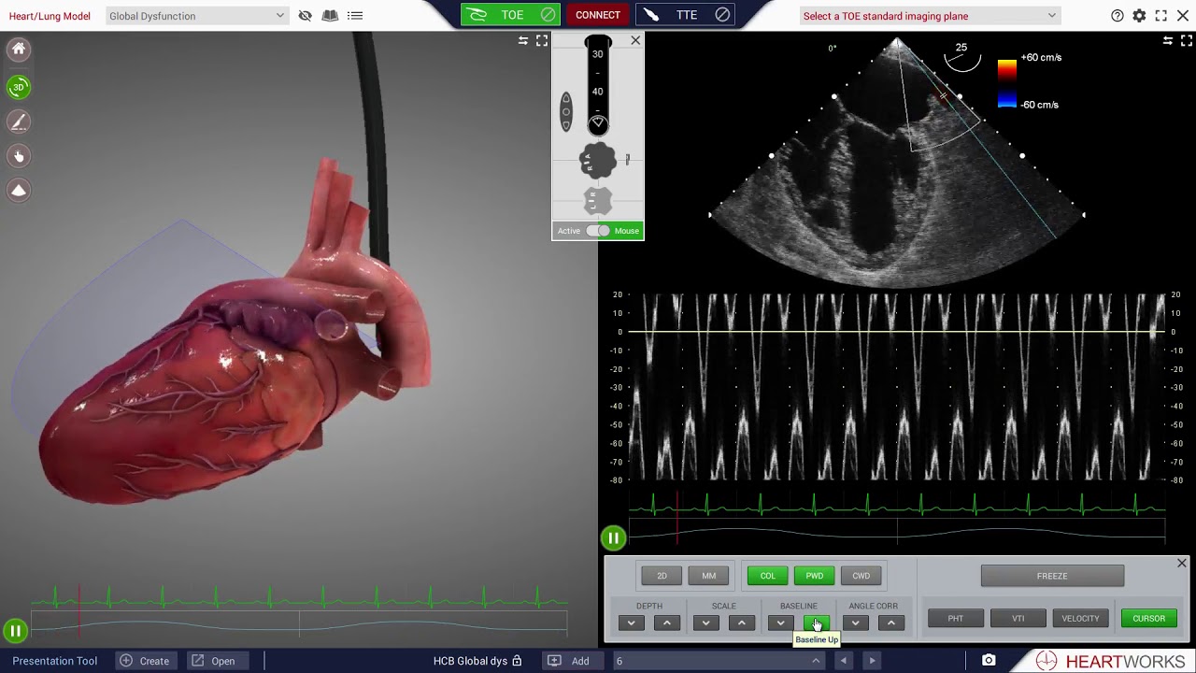
Task: Open the book reference icon
Action: (330, 16)
